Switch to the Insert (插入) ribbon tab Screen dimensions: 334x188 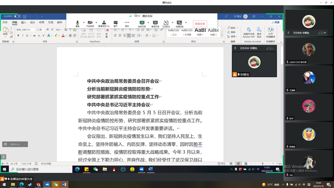pos(24,22)
